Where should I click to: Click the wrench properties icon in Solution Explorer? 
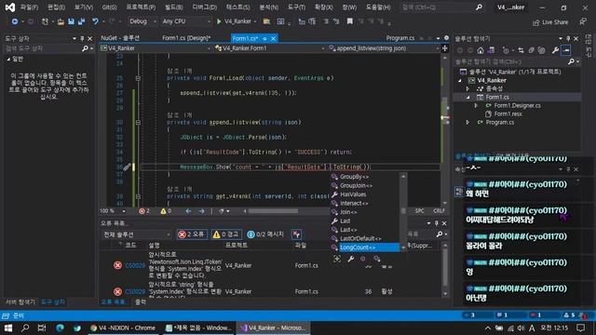pyautogui.click(x=555, y=50)
